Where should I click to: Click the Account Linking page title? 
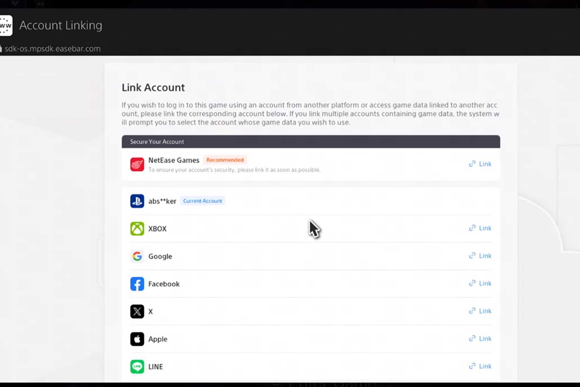61,25
